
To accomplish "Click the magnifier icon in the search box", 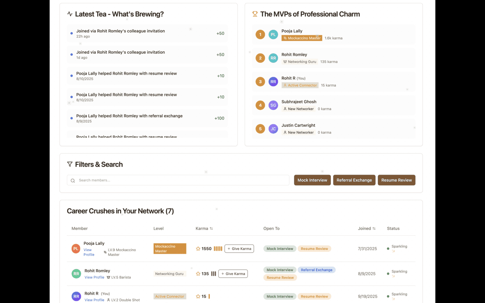I will (x=73, y=181).
